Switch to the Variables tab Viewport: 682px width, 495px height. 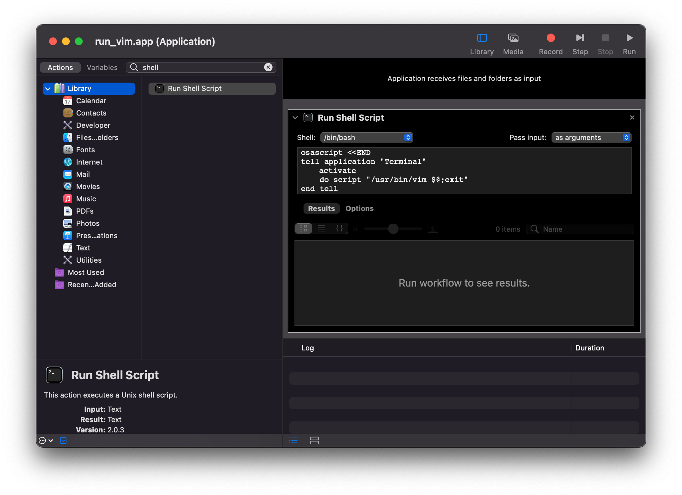(x=102, y=67)
